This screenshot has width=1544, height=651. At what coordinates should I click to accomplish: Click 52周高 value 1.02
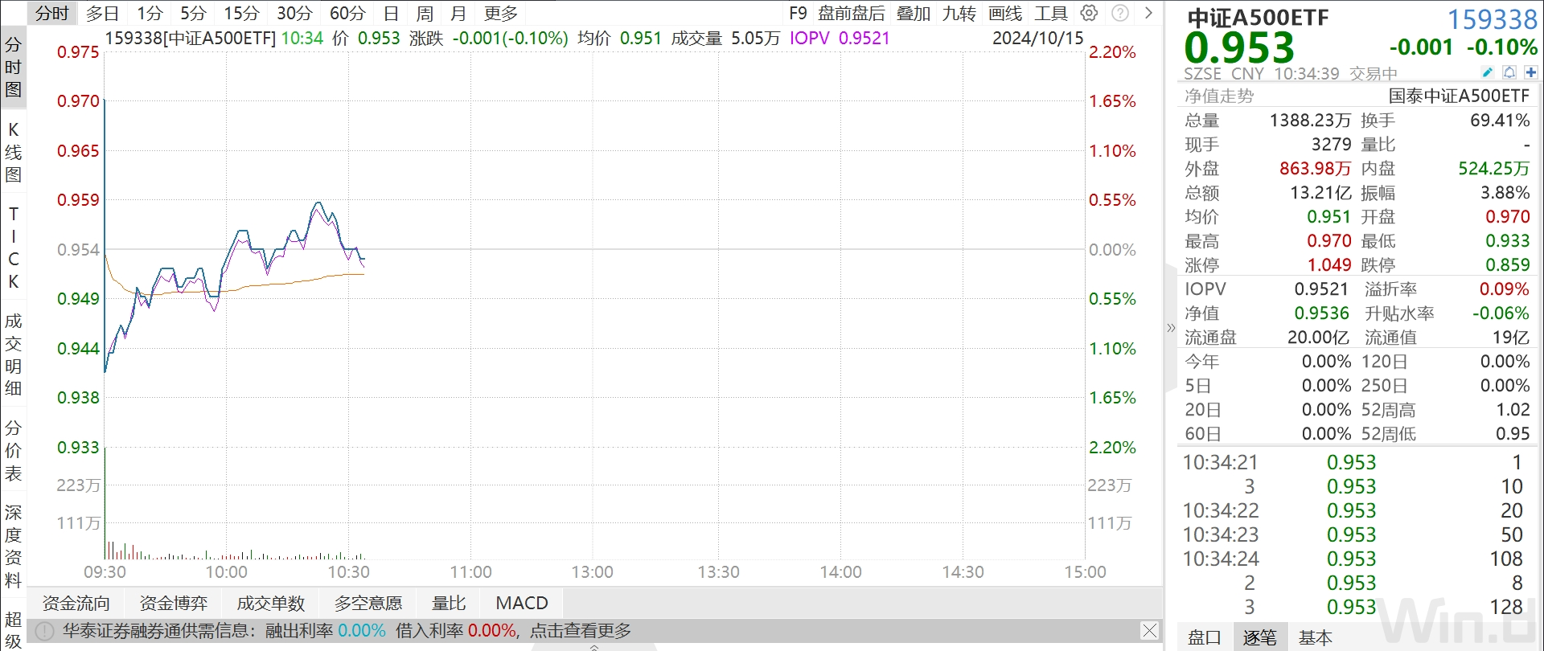click(1513, 410)
